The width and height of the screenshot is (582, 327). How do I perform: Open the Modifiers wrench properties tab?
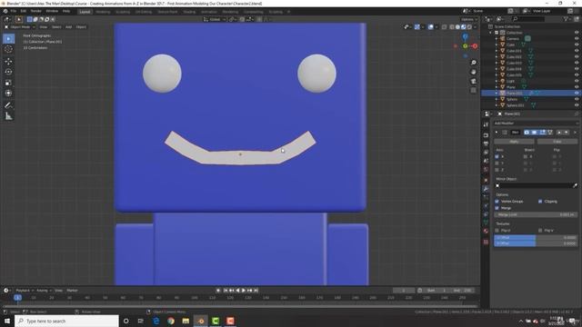[486, 189]
